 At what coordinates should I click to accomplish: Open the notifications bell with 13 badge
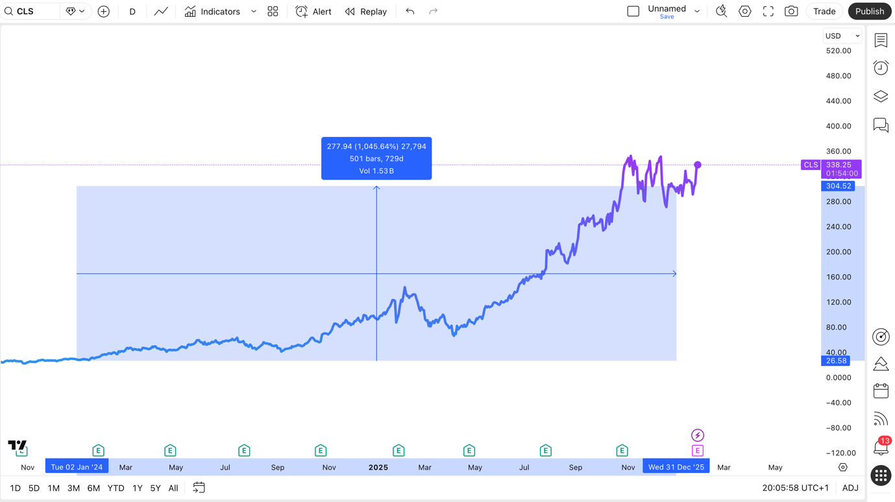(881, 448)
